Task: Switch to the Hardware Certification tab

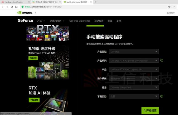Action: click(15, 2)
